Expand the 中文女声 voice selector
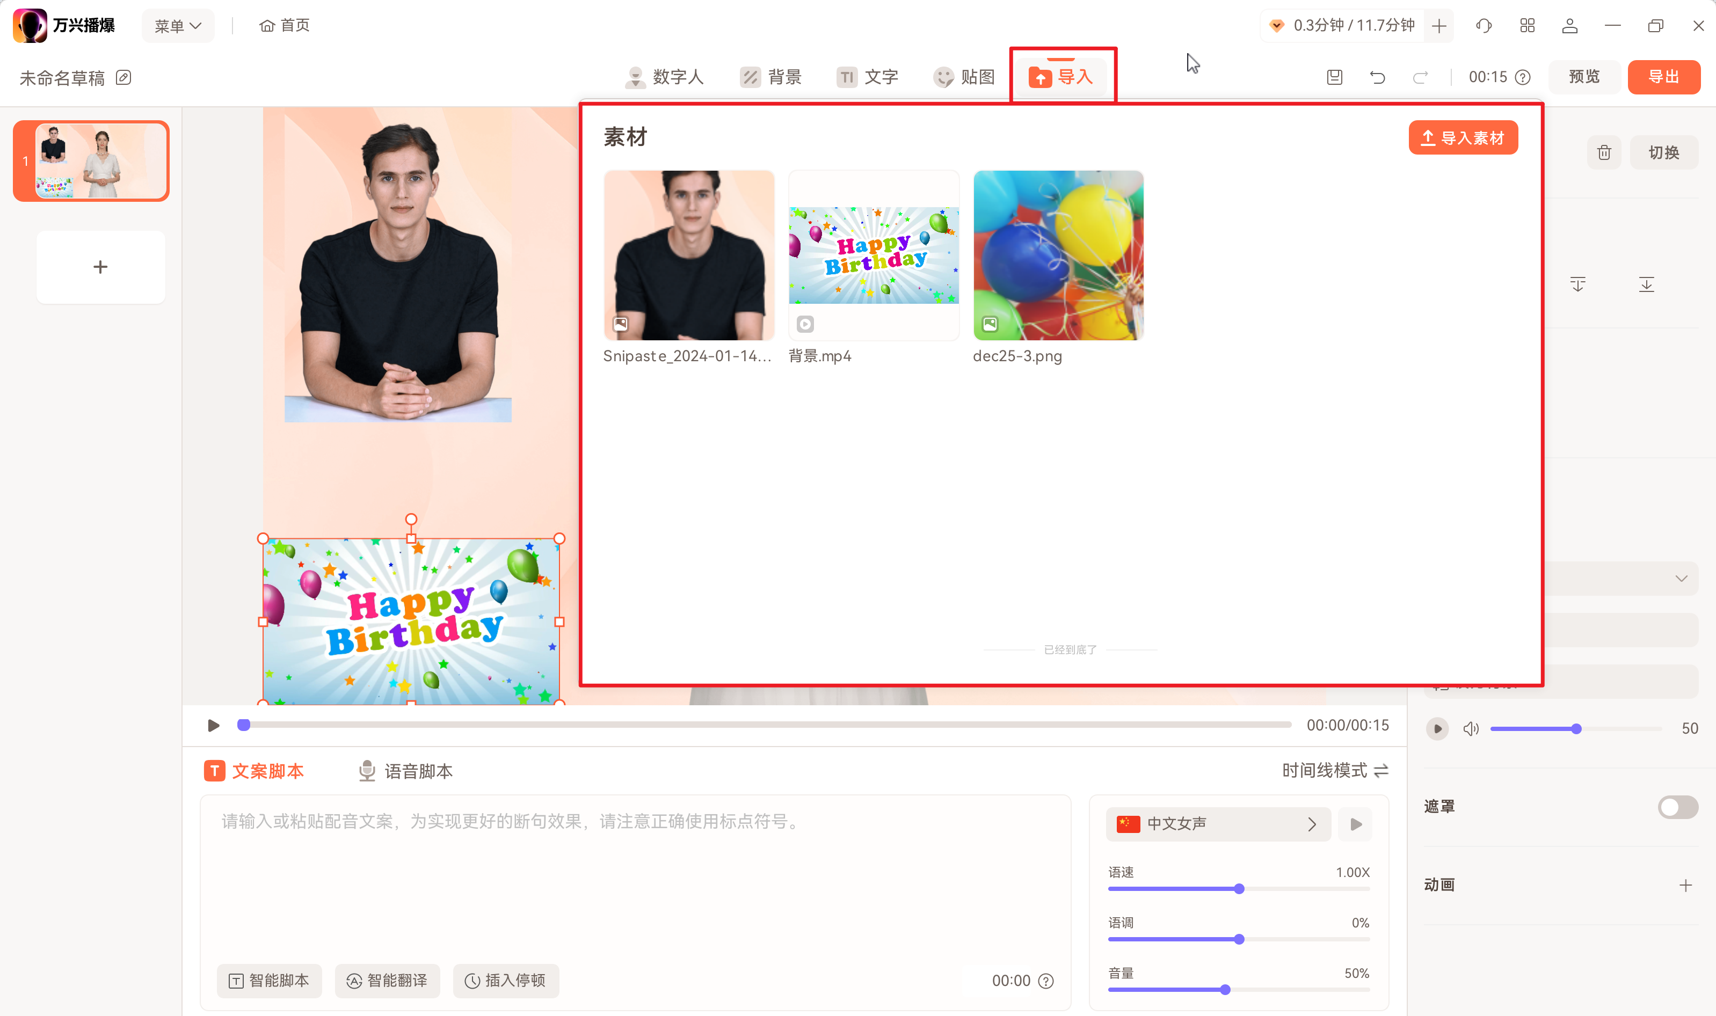The width and height of the screenshot is (1716, 1016). coord(1218,824)
